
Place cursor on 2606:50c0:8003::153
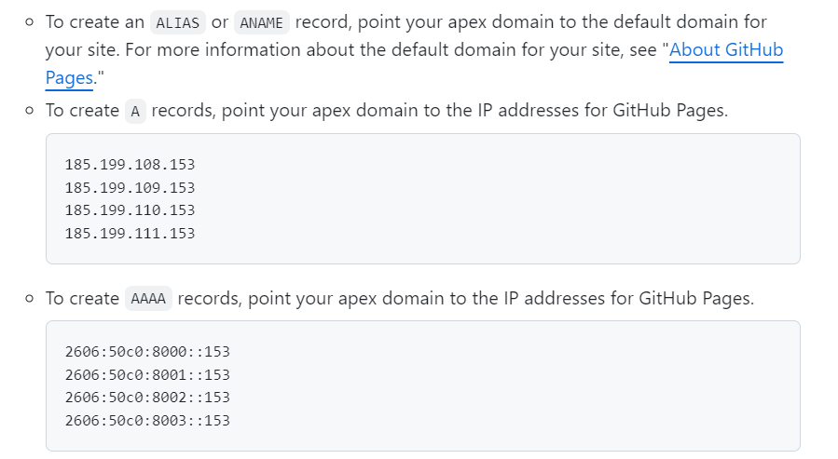click(x=147, y=421)
